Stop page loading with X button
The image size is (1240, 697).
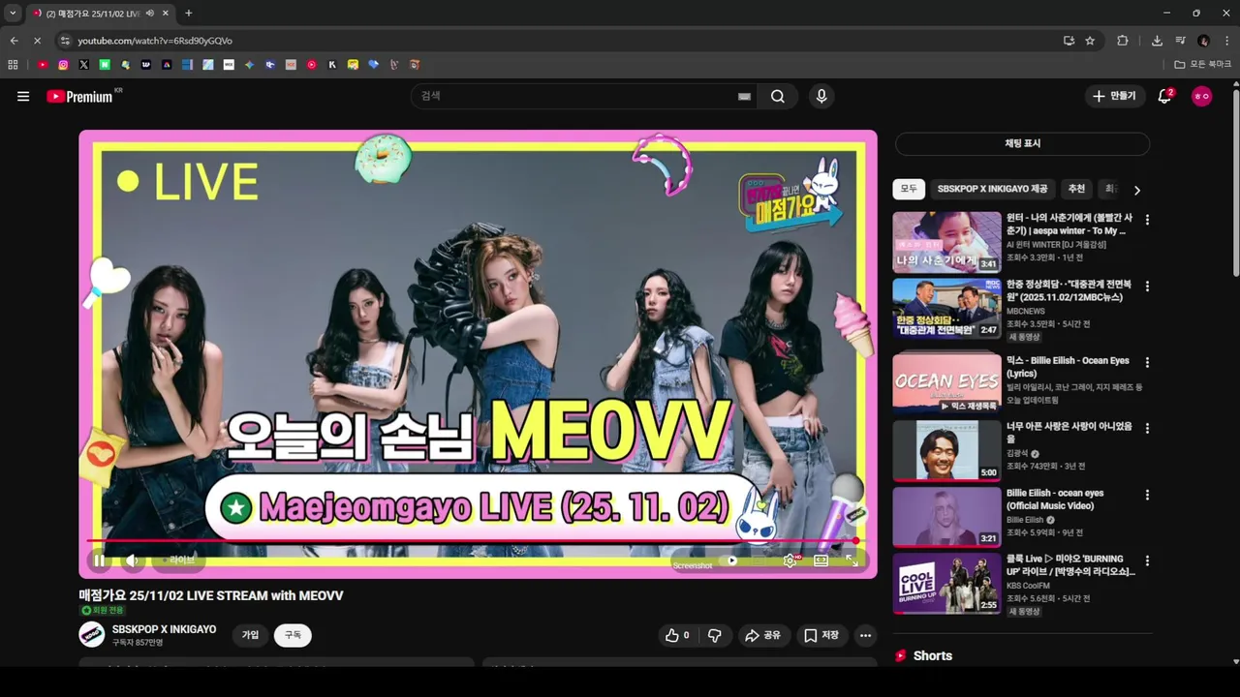coord(37,41)
